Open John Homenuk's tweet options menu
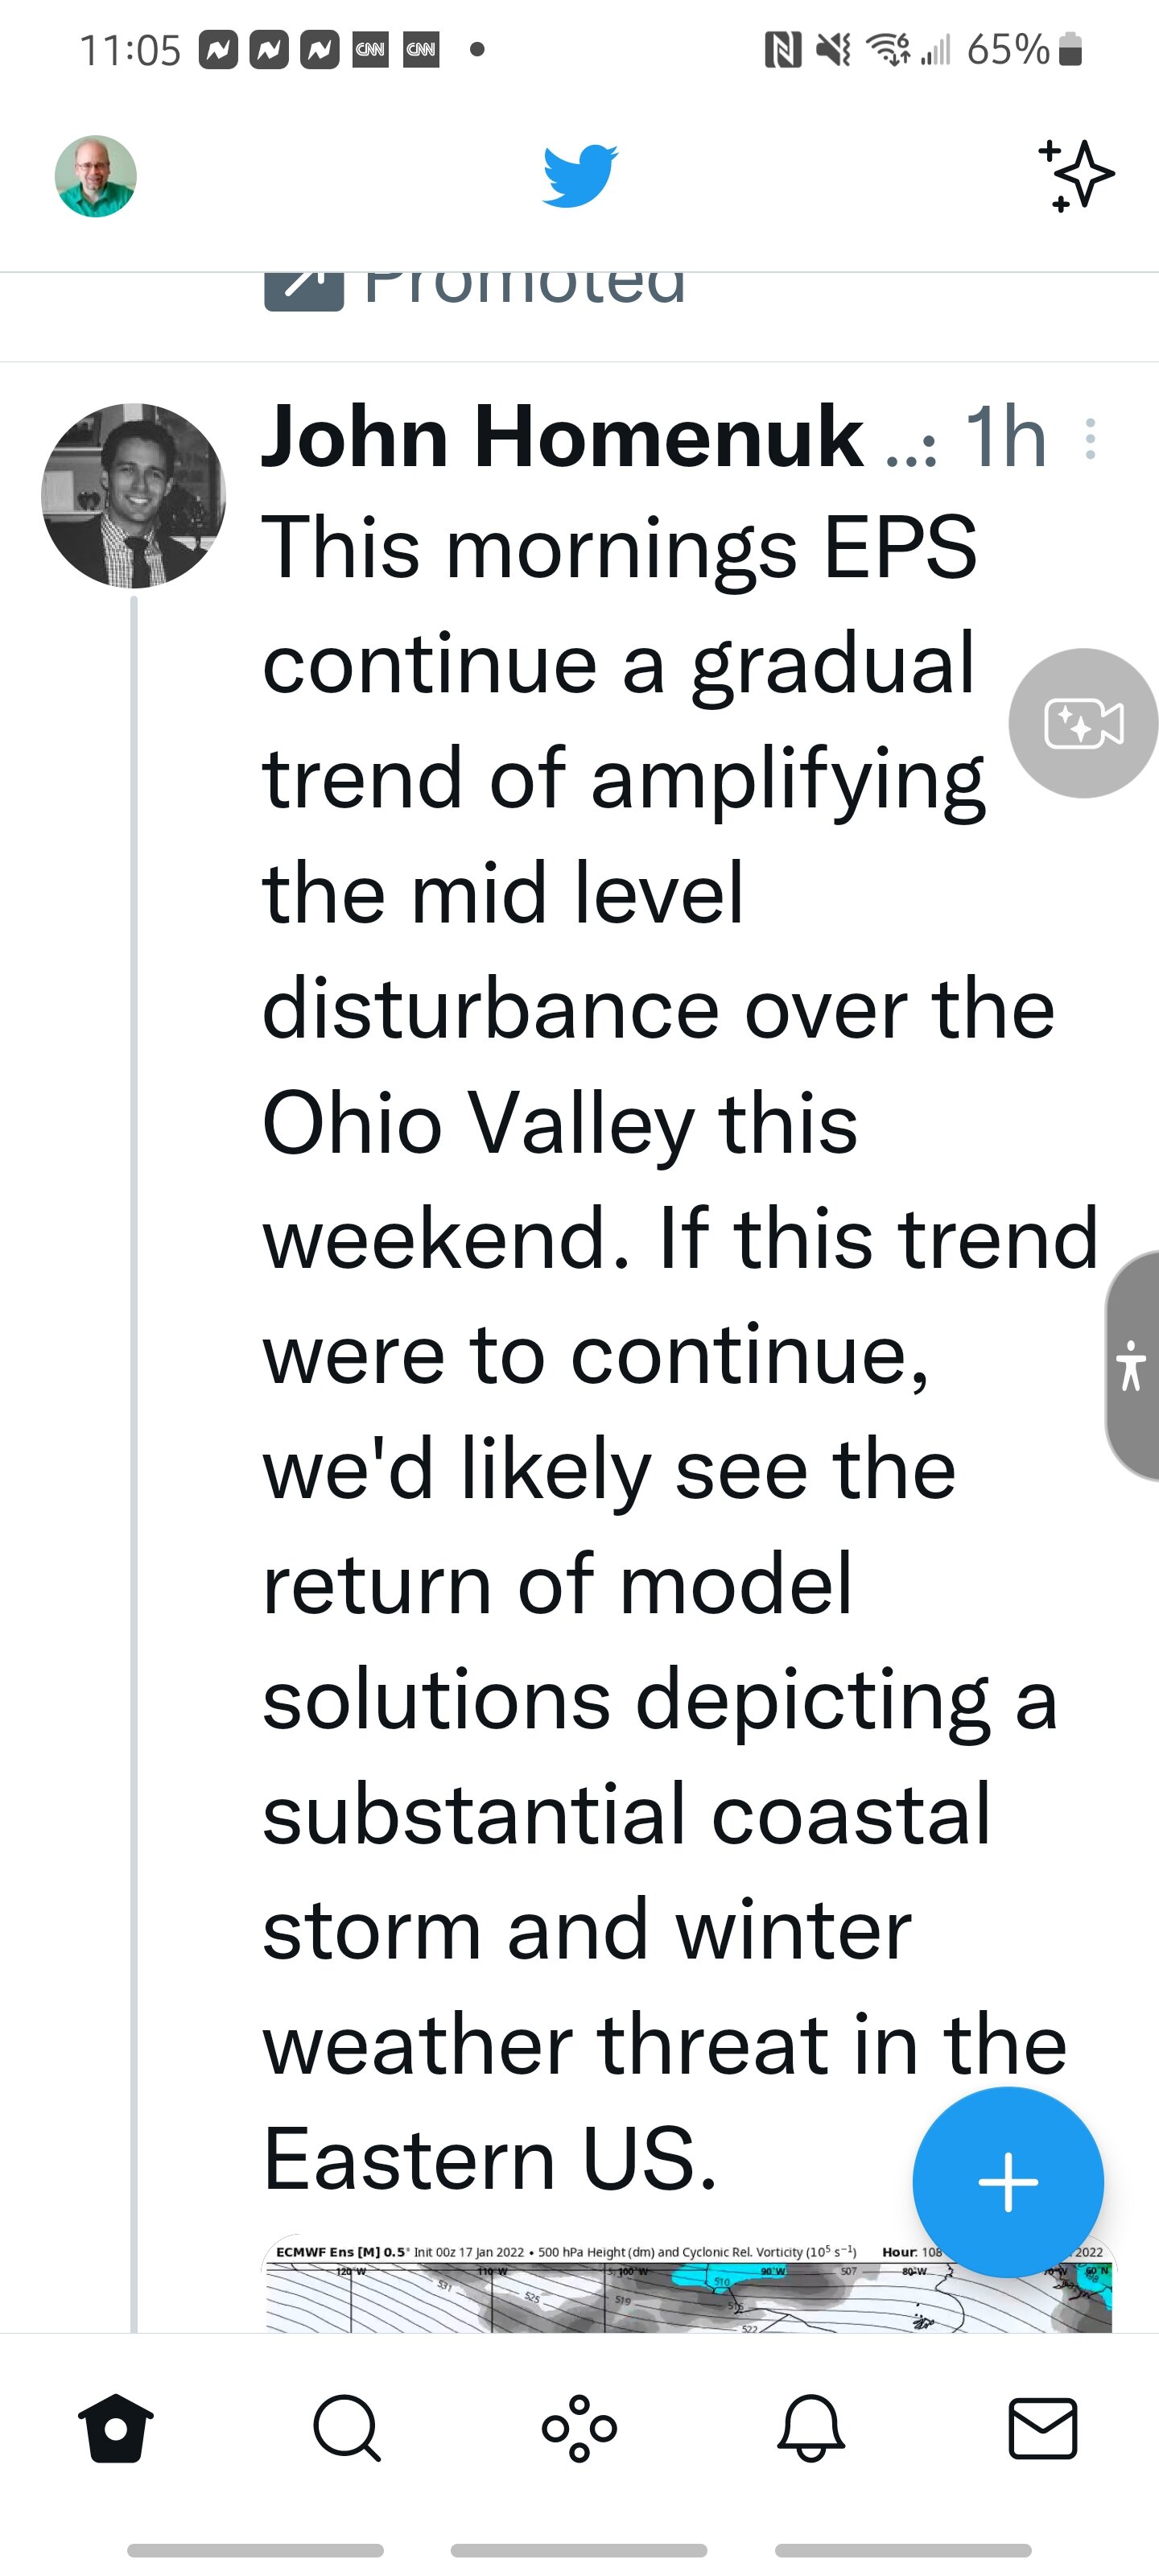This screenshot has width=1159, height=2576. point(1090,439)
